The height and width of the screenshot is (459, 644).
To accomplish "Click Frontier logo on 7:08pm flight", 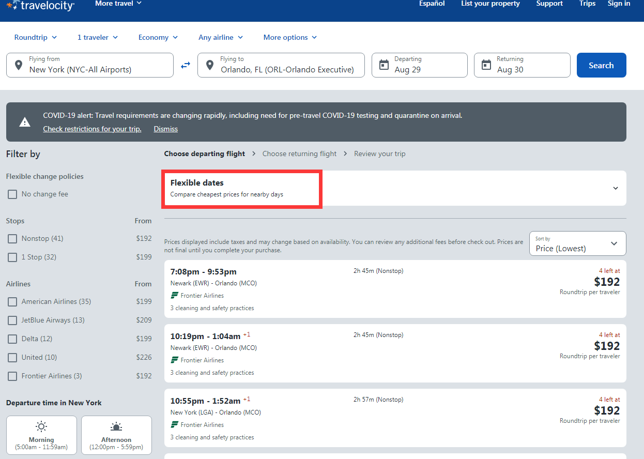I will [175, 296].
